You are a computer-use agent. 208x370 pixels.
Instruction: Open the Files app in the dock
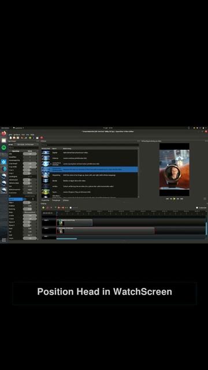coord(4,140)
